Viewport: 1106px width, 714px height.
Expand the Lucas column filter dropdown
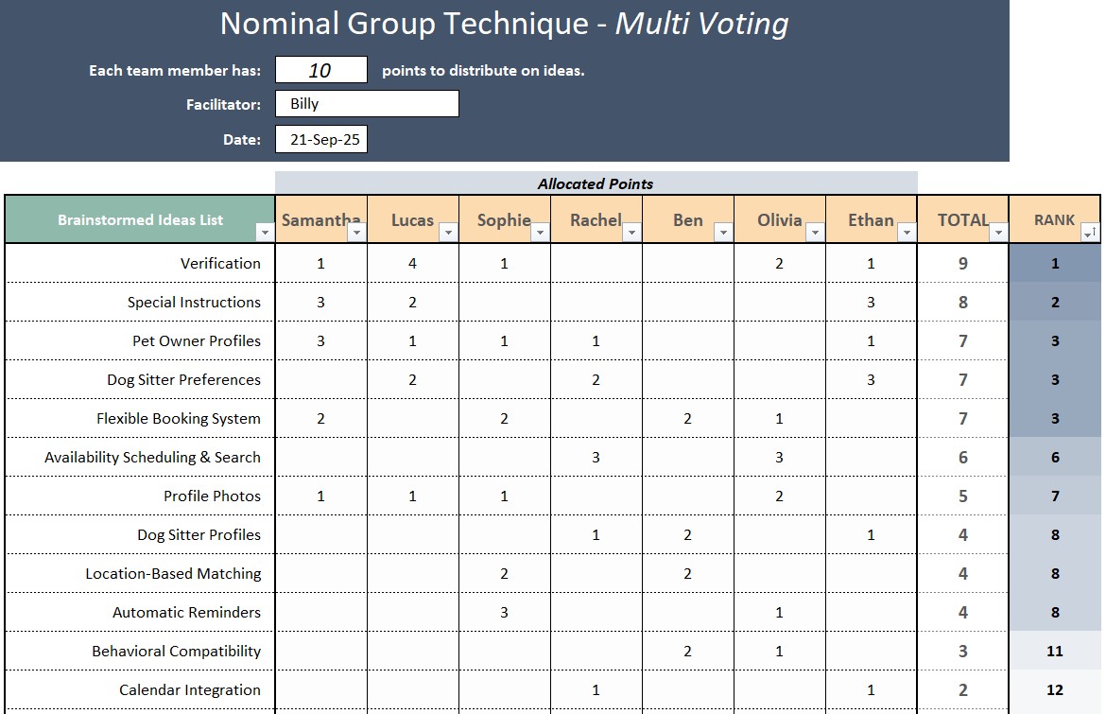pyautogui.click(x=448, y=233)
